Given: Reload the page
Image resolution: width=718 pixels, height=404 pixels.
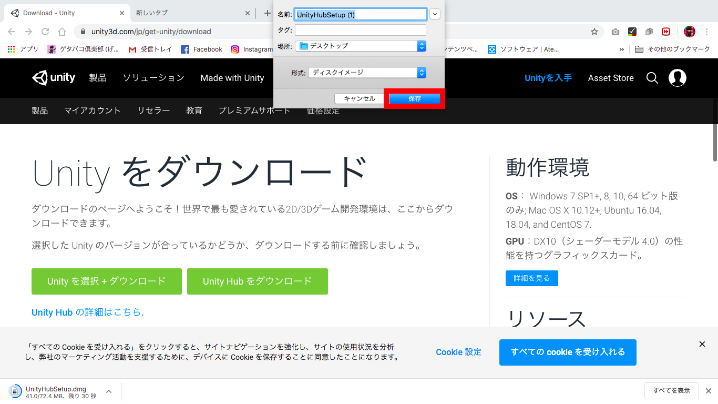Looking at the screenshot, I should pos(45,32).
